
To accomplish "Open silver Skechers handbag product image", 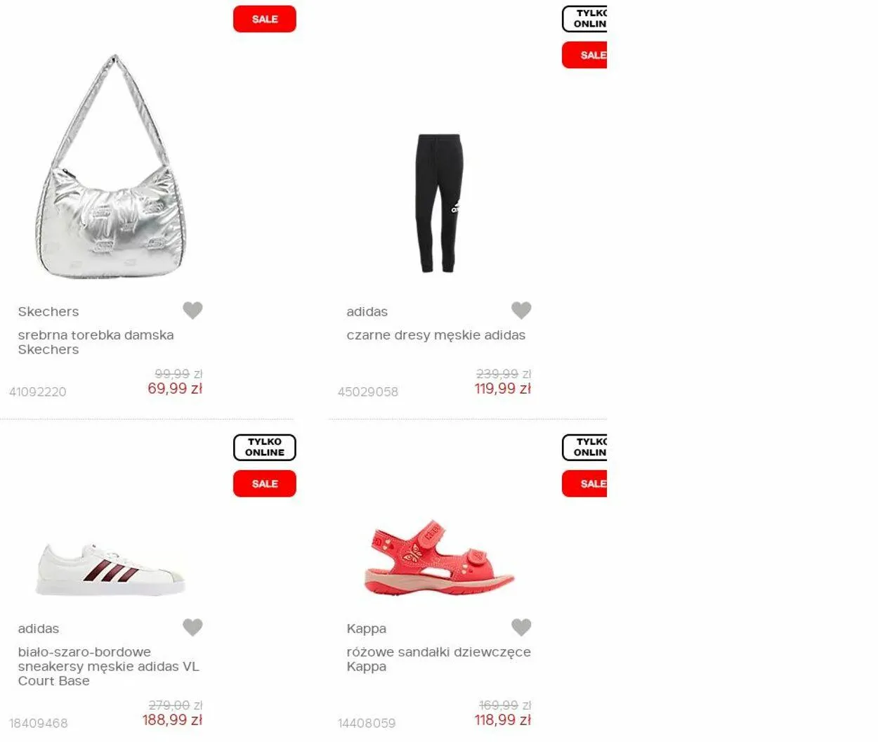I will [111, 167].
